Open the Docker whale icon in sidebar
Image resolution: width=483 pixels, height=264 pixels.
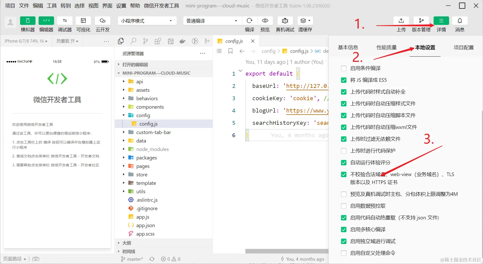point(183,41)
